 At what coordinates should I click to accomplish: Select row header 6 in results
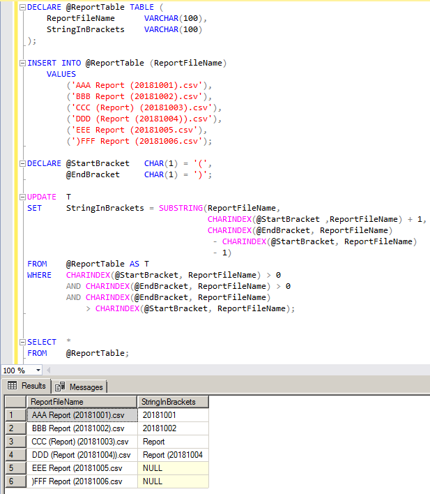click(x=15, y=481)
